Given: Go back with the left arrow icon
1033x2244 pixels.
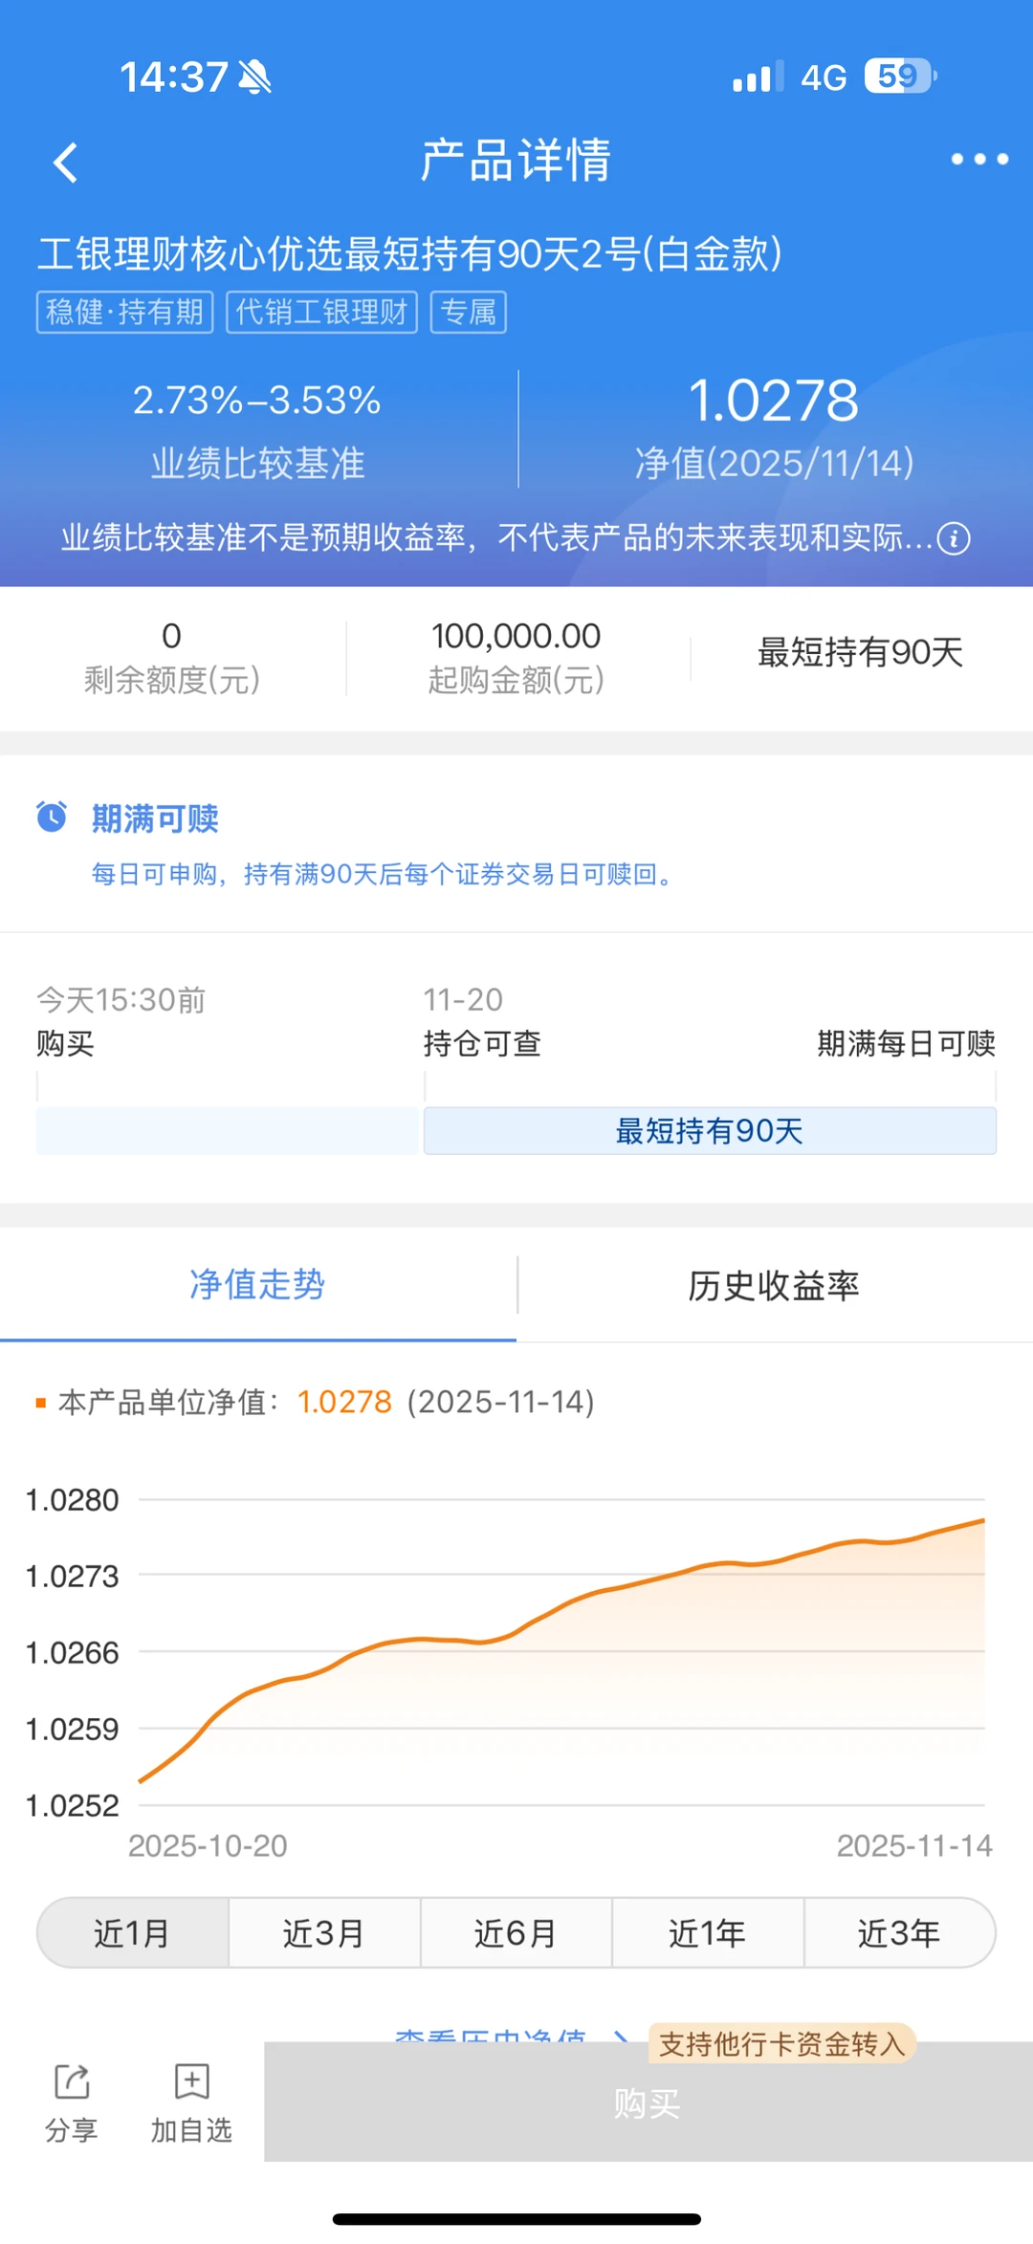Looking at the screenshot, I should click(x=65, y=163).
